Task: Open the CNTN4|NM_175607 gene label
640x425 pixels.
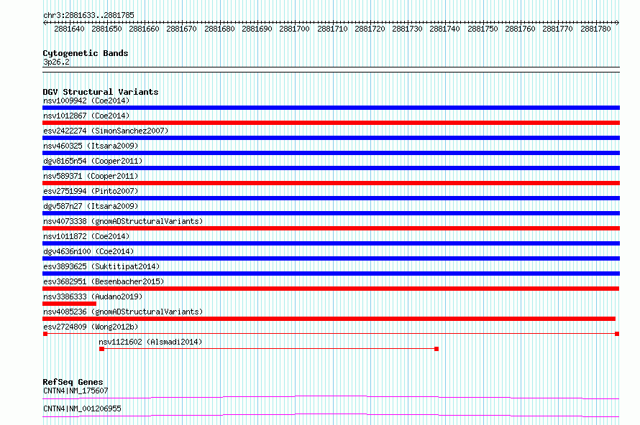Action: pyautogui.click(x=76, y=391)
